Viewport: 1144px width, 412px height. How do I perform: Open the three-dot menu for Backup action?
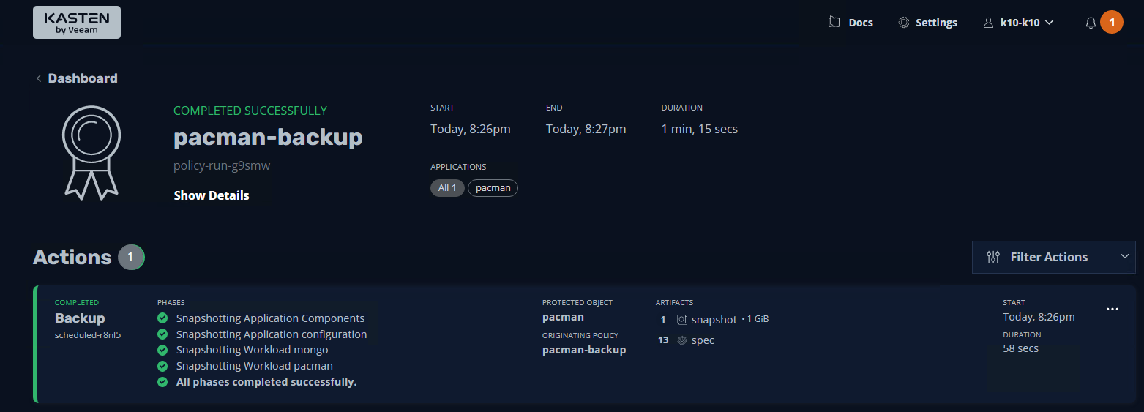click(x=1113, y=310)
